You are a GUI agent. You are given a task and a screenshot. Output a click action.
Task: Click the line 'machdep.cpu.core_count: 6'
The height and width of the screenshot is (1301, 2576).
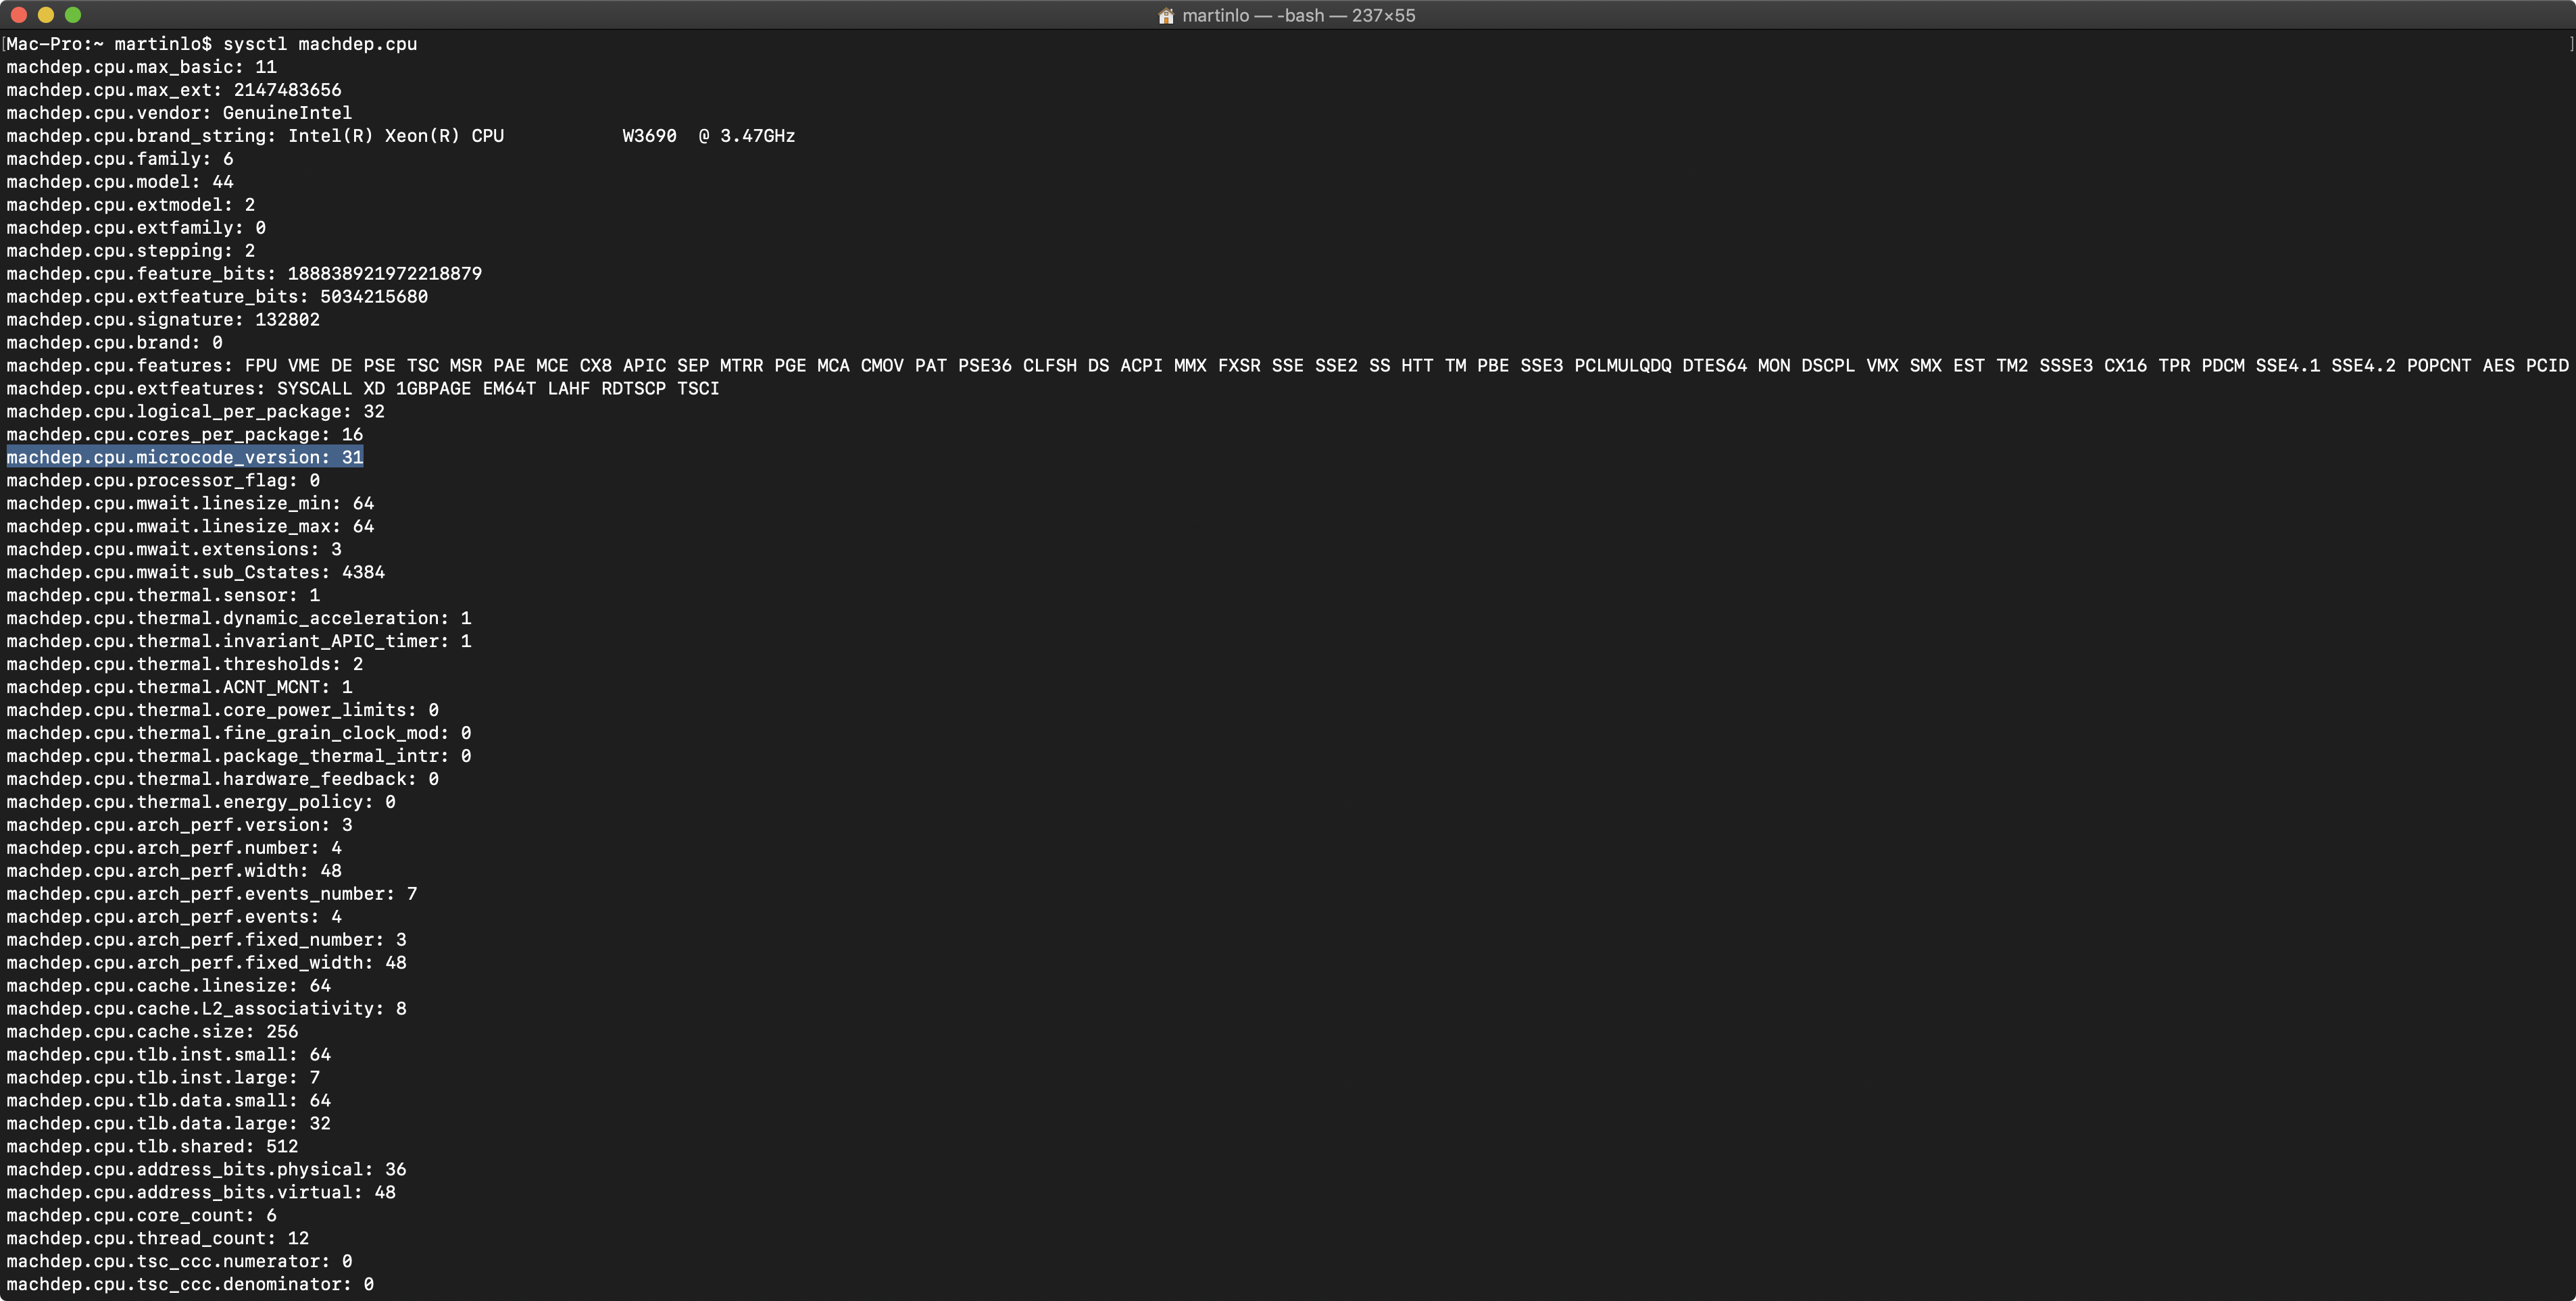(142, 1216)
